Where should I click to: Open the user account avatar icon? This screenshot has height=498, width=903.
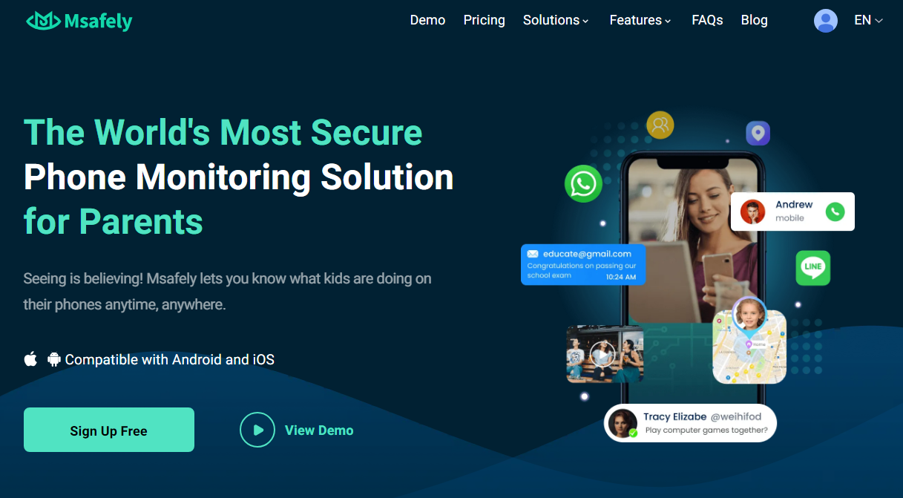(826, 21)
